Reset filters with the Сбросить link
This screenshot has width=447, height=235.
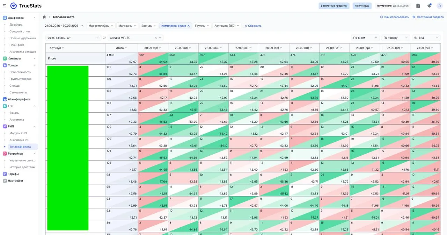(253, 26)
